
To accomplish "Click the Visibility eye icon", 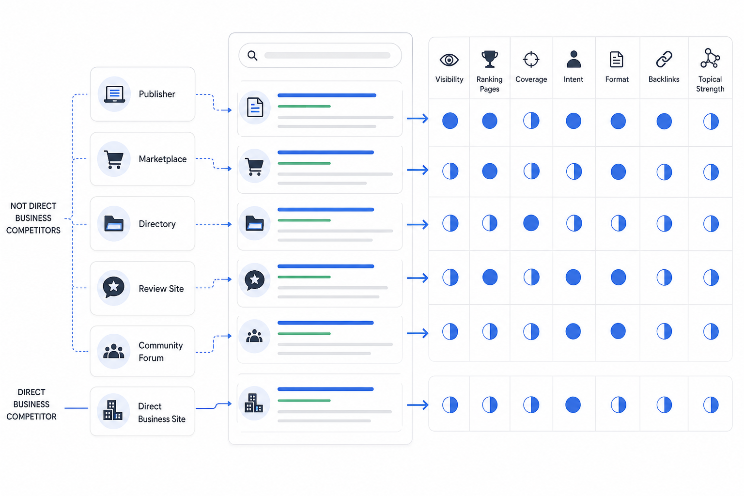I will click(449, 60).
